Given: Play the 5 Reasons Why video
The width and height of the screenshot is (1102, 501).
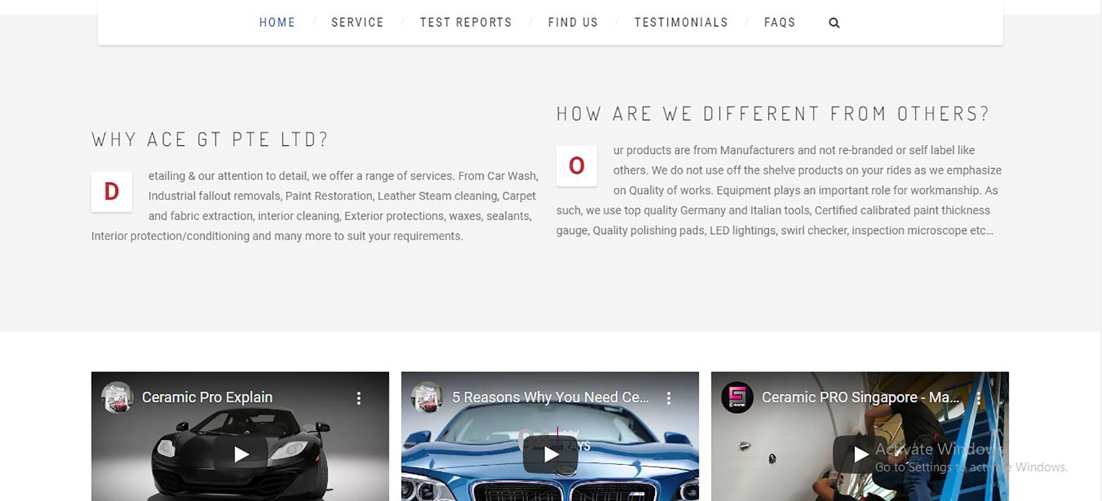Looking at the screenshot, I should pyautogui.click(x=550, y=454).
